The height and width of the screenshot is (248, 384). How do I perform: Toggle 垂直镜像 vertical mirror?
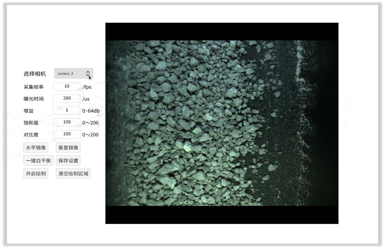(x=68, y=148)
